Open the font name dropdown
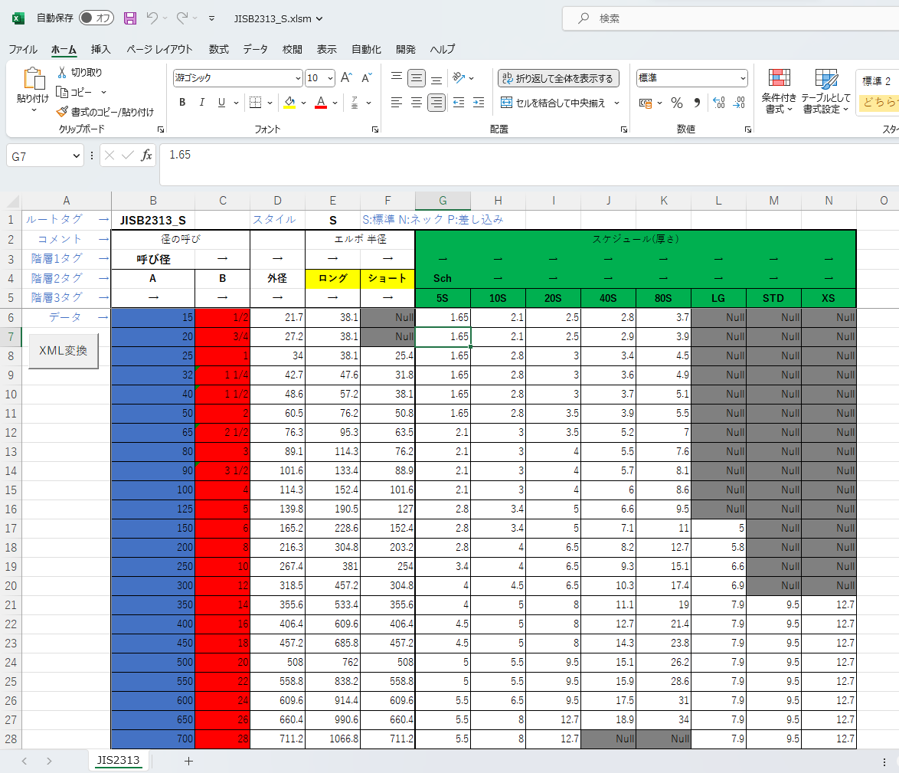 point(298,78)
